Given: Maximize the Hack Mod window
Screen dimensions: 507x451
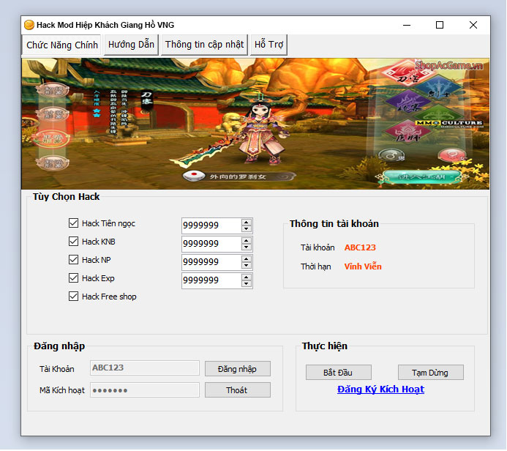Looking at the screenshot, I should (x=440, y=25).
